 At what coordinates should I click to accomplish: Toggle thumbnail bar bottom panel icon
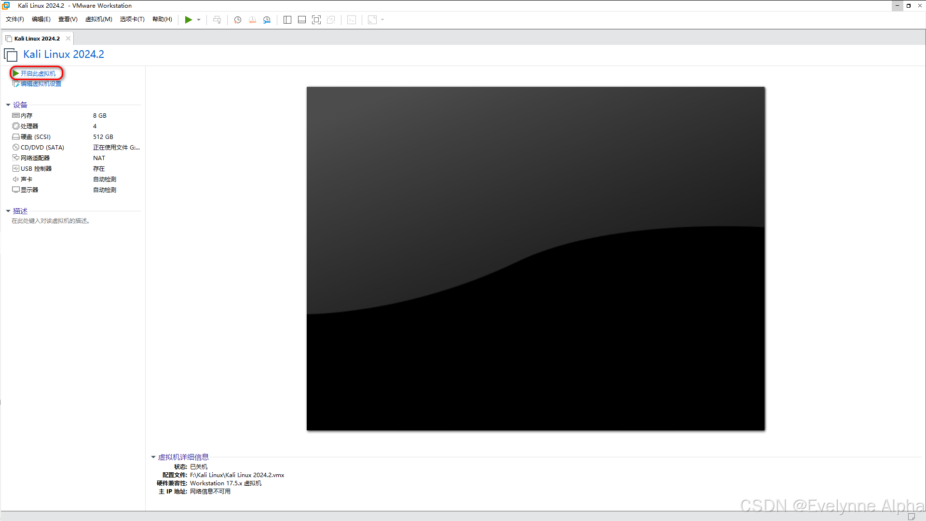tap(302, 20)
